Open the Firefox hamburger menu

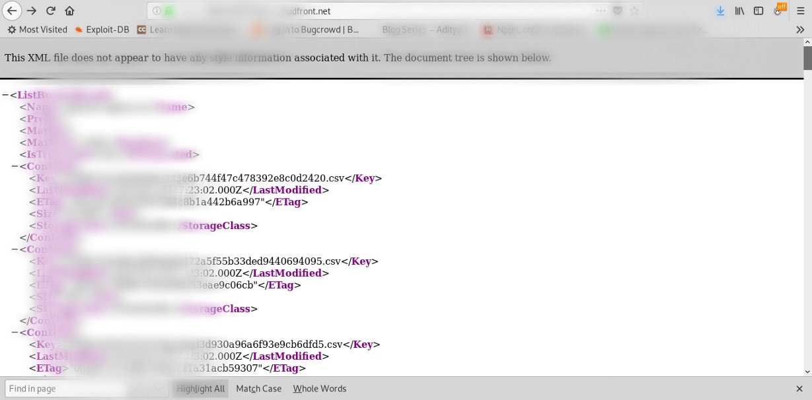click(800, 11)
